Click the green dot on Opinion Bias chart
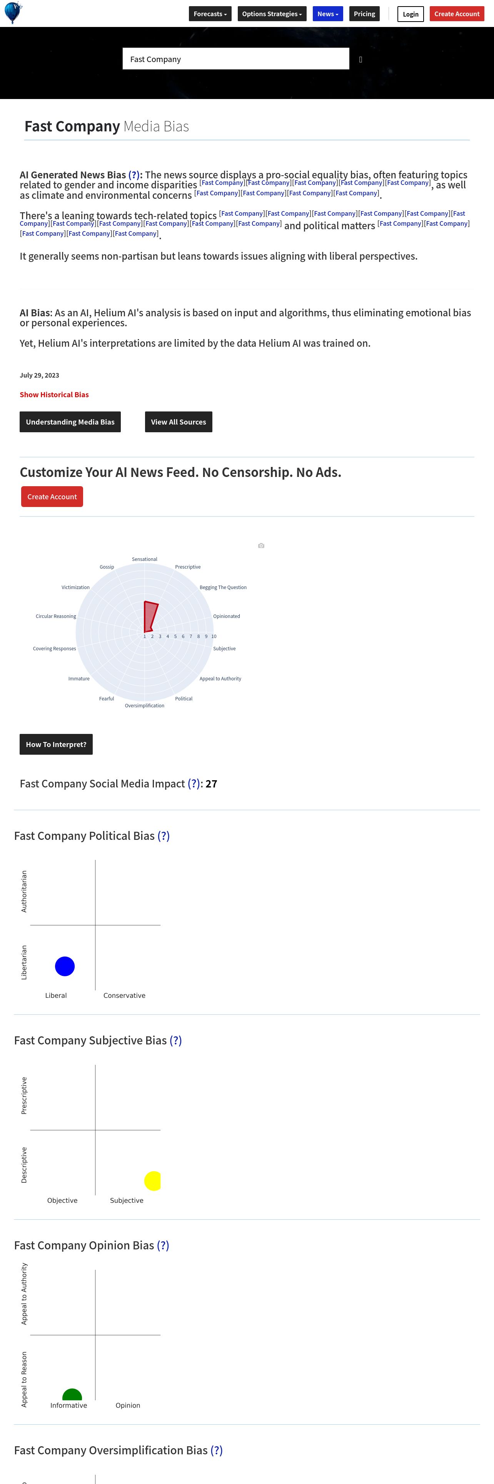494x1484 pixels. [72, 1395]
